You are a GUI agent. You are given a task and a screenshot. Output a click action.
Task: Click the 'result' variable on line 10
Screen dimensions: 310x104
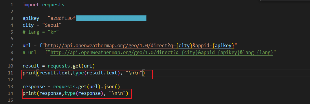click(x=31, y=66)
